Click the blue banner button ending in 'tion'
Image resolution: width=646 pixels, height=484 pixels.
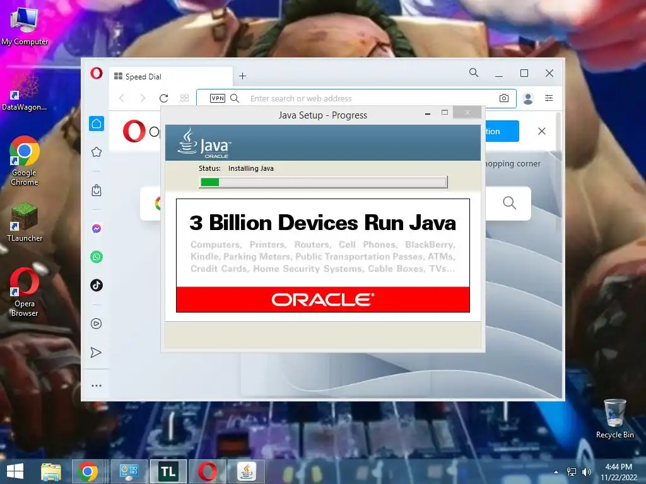(502, 131)
